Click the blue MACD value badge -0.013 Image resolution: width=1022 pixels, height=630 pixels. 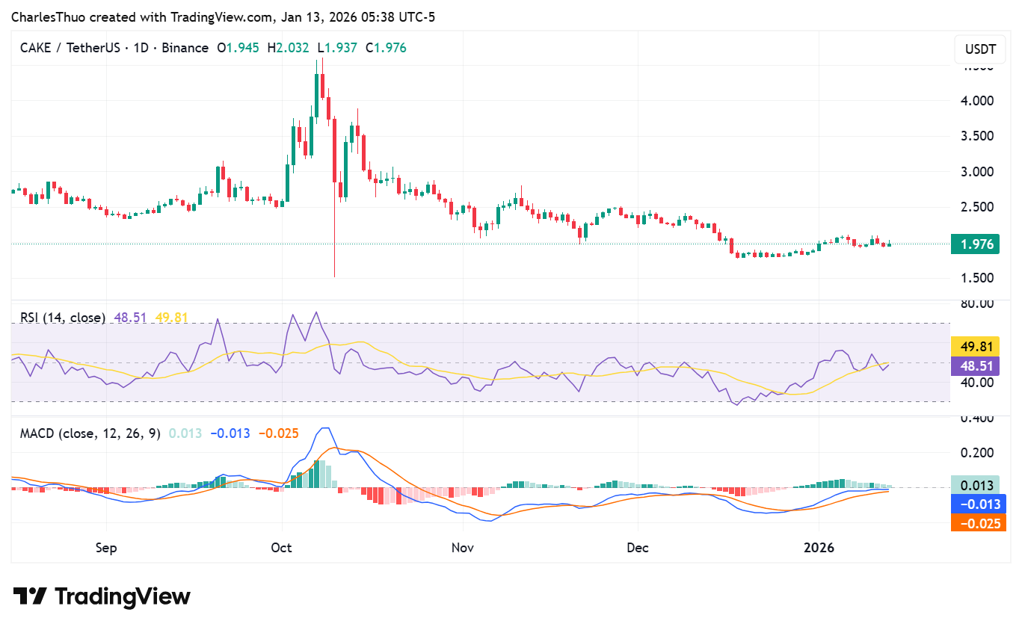tap(979, 504)
